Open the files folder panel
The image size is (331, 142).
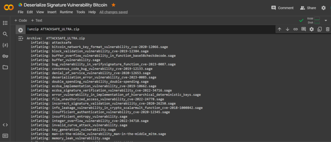point(5,67)
